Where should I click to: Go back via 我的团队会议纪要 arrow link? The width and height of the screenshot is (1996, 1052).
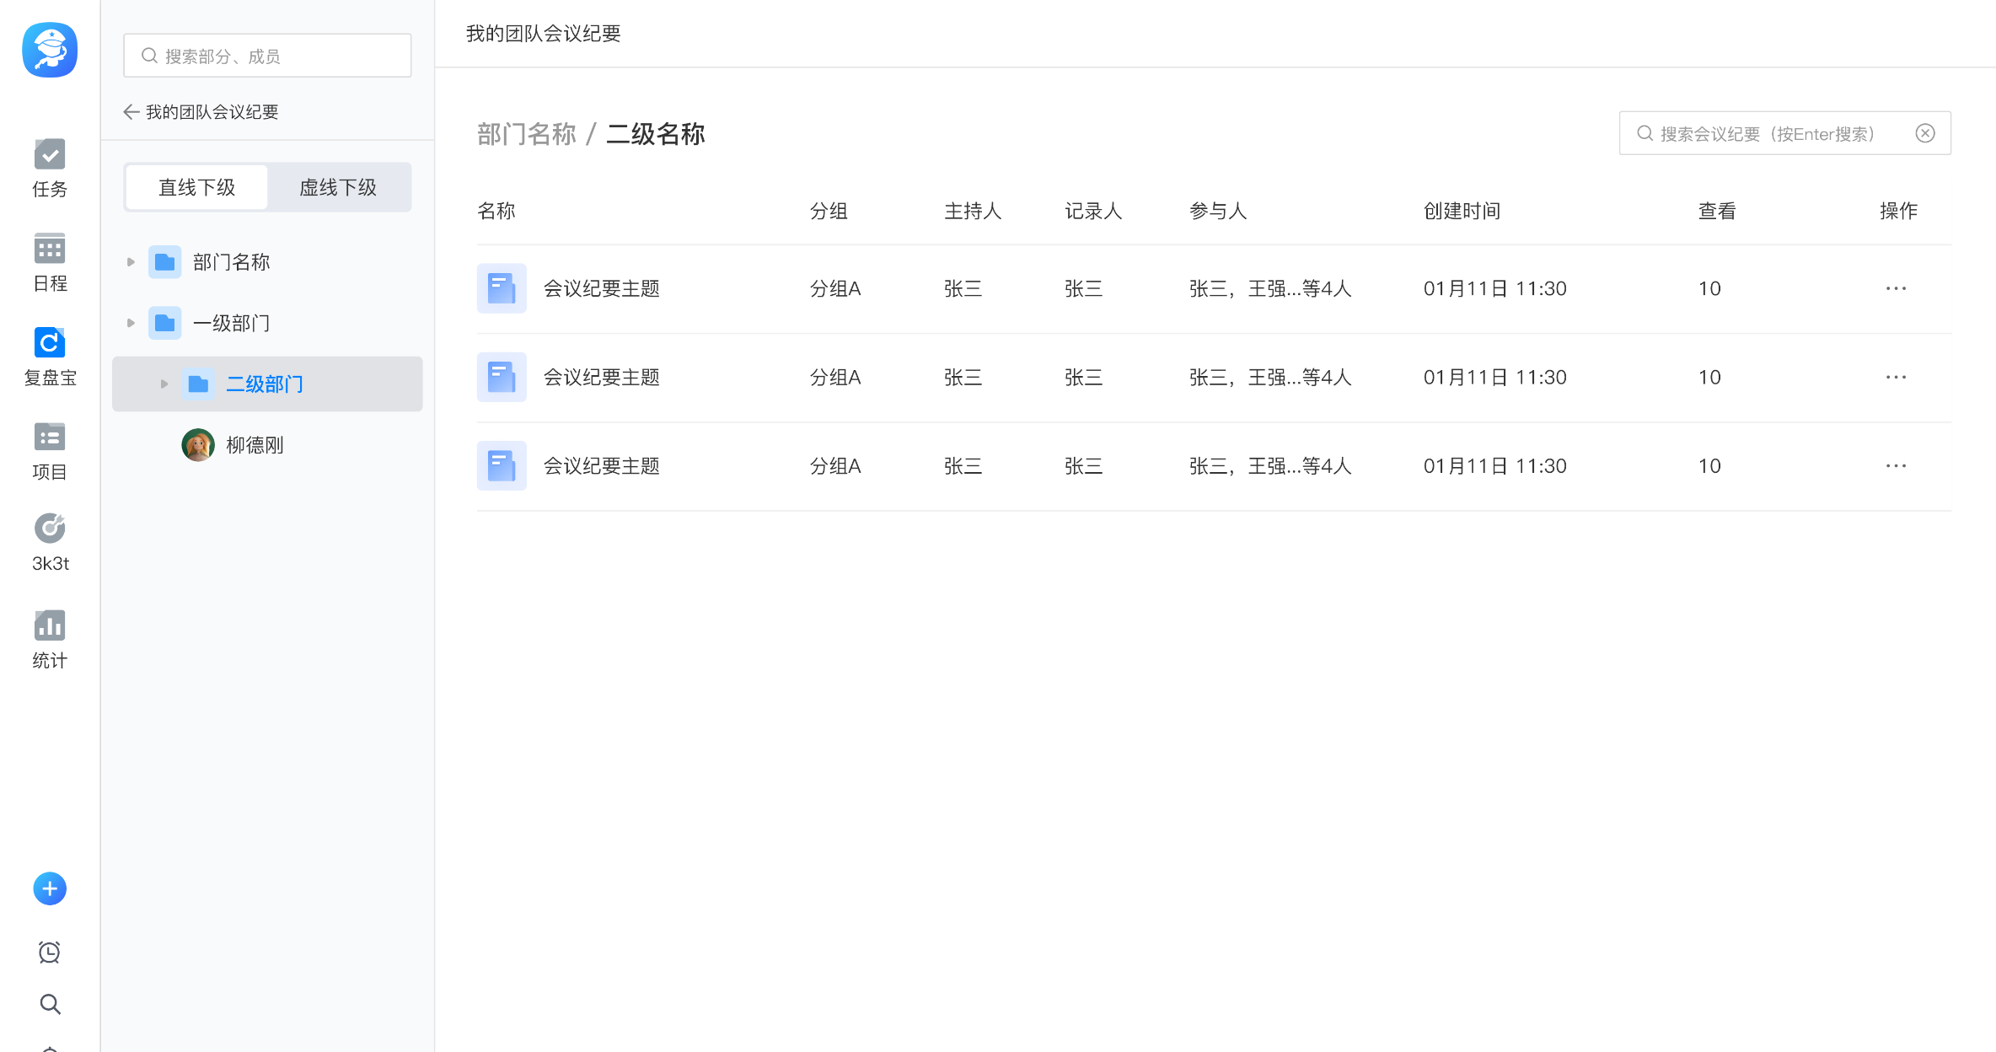131,112
